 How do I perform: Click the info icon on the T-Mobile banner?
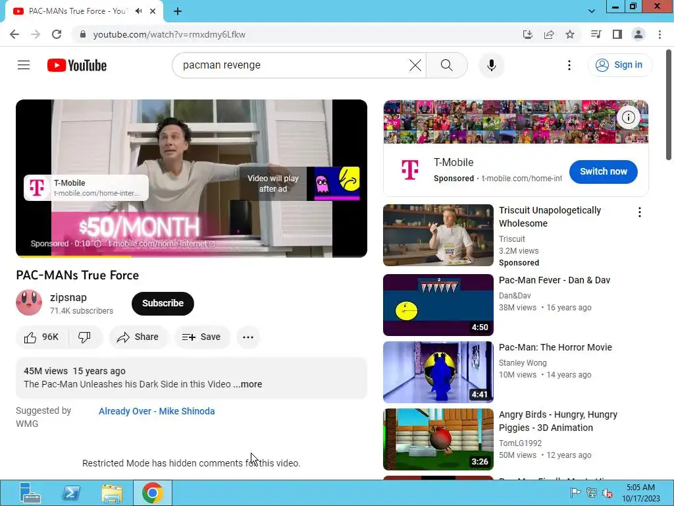click(629, 117)
